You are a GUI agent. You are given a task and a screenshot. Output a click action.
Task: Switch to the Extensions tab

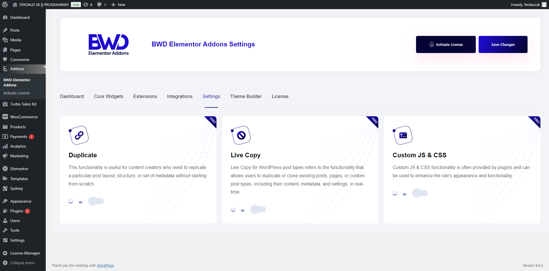[x=145, y=96]
